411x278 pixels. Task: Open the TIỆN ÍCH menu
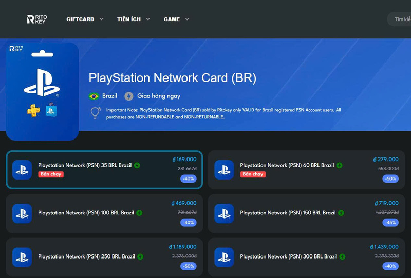click(x=129, y=19)
